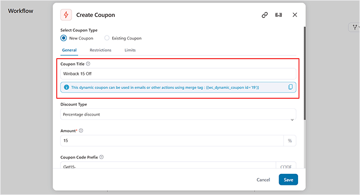Click the Cancel button
Image resolution: width=360 pixels, height=195 pixels.
pyautogui.click(x=263, y=180)
